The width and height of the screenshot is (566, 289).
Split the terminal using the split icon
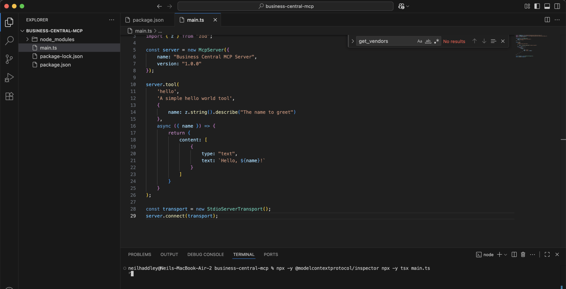(514, 254)
